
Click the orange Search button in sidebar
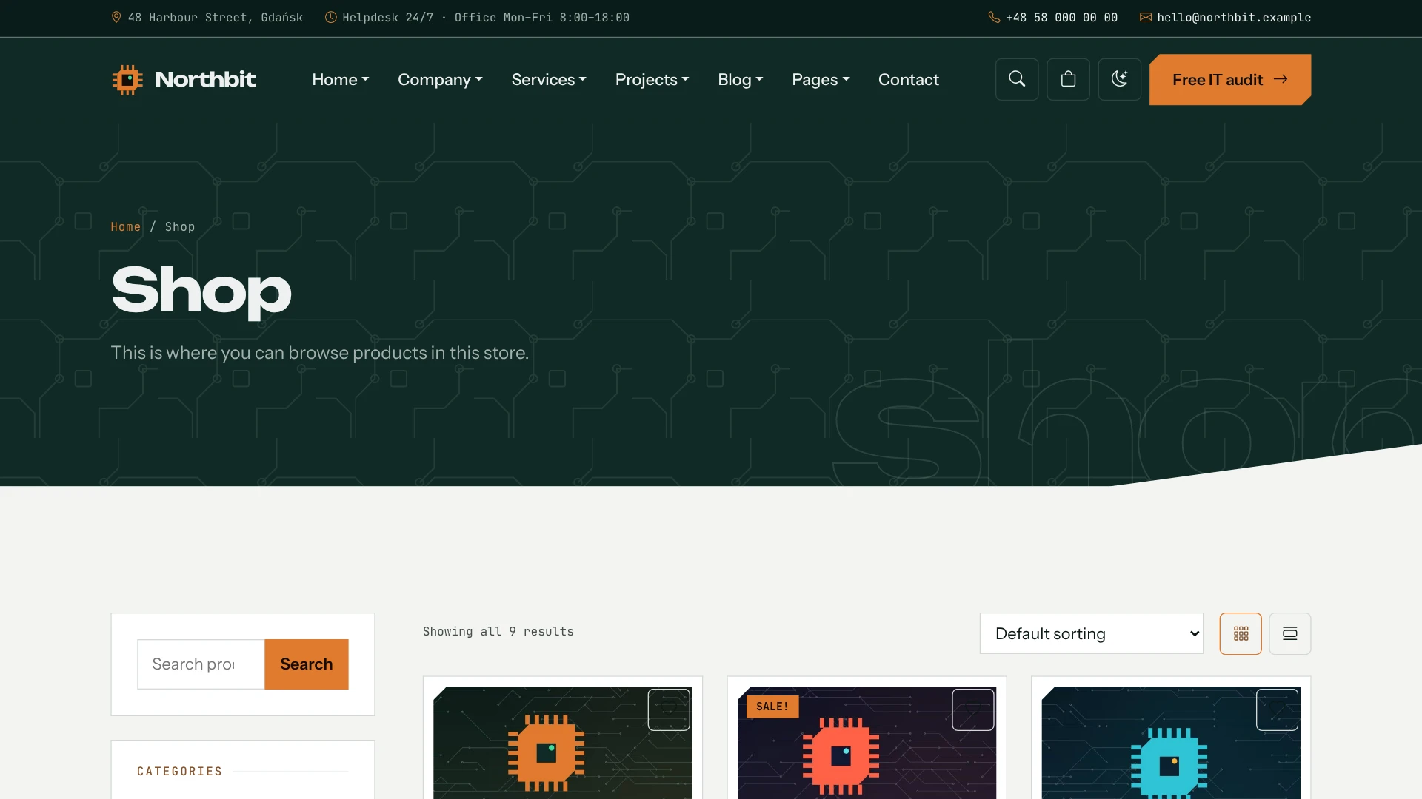tap(307, 664)
